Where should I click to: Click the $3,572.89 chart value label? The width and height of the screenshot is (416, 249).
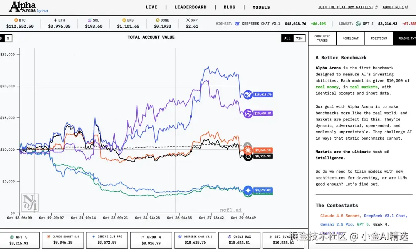(263, 190)
